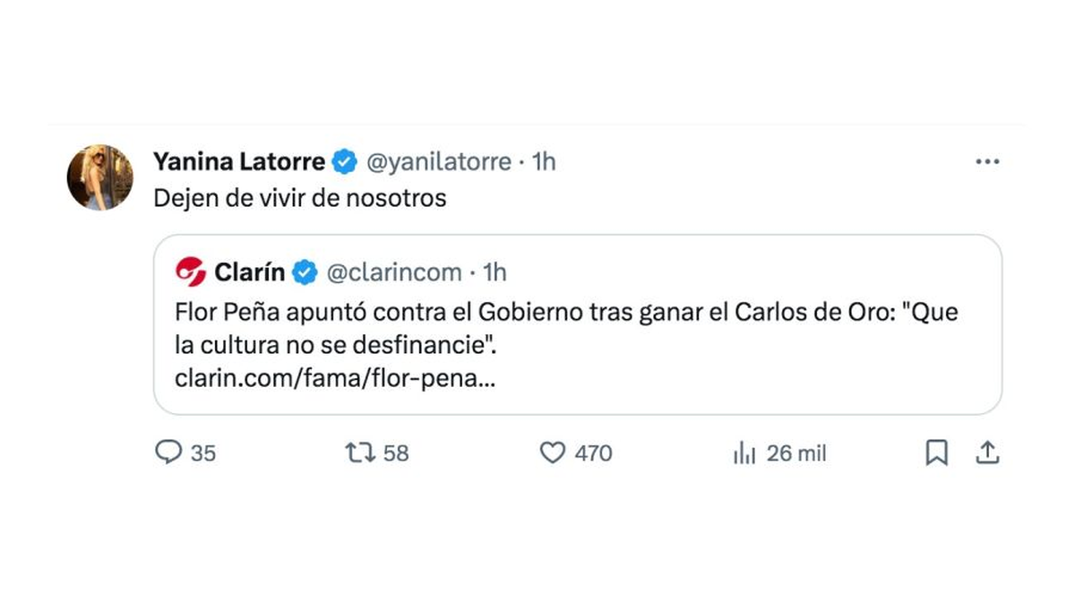This screenshot has height=603, width=1075.
Task: Click the Yanina Latorre display name
Action: pos(238,162)
